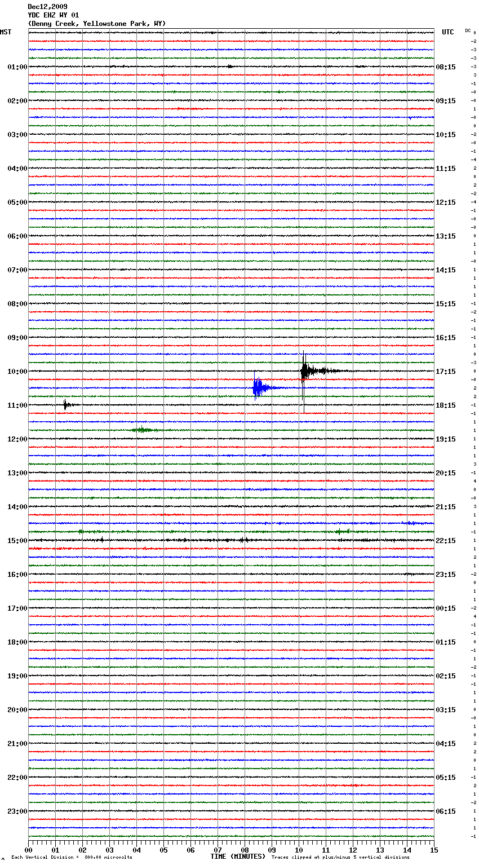Click the Traces clipped at plus/minus note
479x865 pixels.
click(340, 858)
